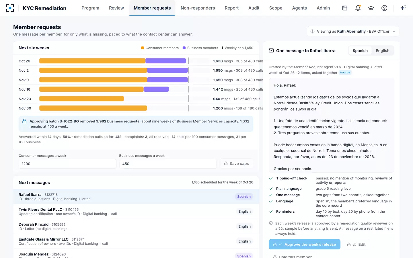Image resolution: width=413 pixels, height=258 pixels.
Task: Expand the Viewing as Ruth Abernathy dropdown
Action: coord(353,32)
